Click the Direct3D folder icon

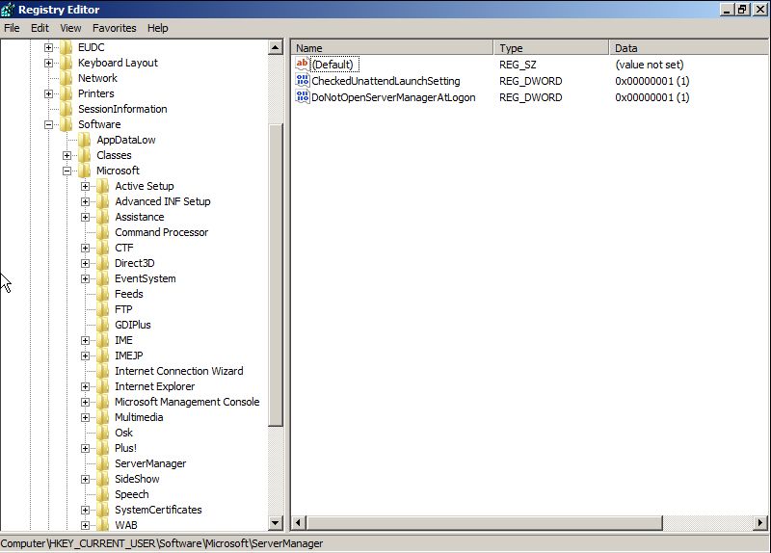pos(103,263)
